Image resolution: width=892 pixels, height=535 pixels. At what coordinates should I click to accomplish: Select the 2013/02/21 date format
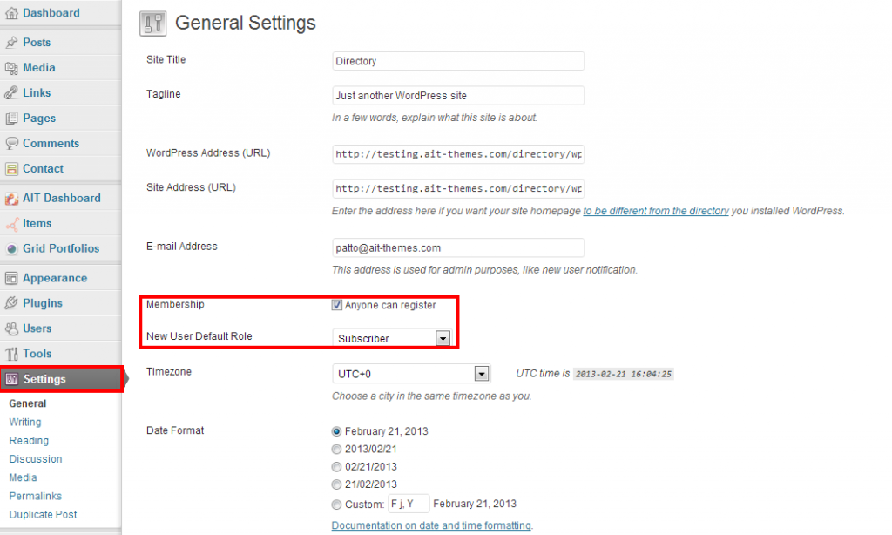pos(337,449)
